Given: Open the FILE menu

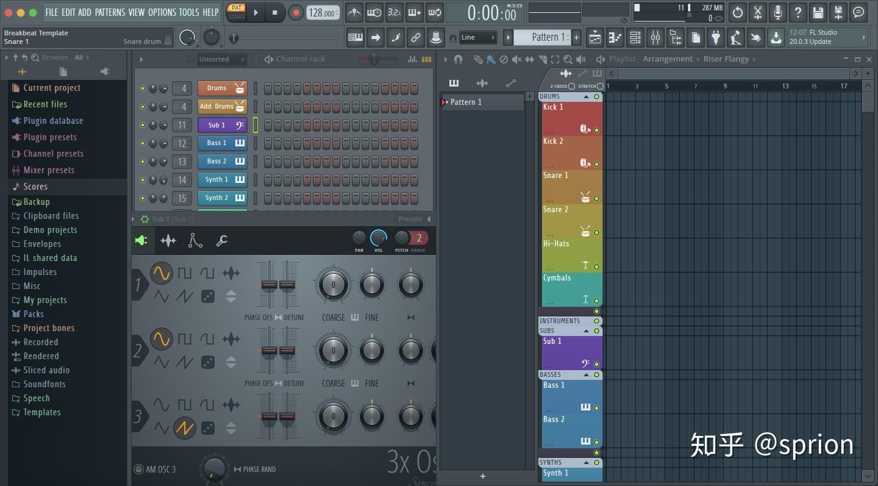Looking at the screenshot, I should pyautogui.click(x=52, y=12).
